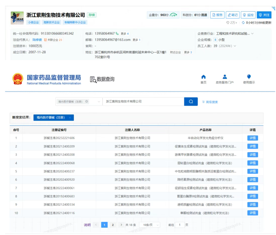Click the next page arrow
The width and height of the screenshot is (276, 235).
click(121, 225)
